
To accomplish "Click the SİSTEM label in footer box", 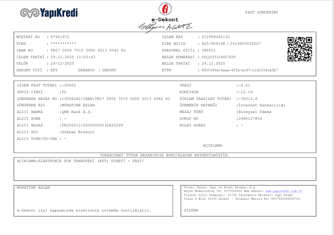I will click(x=191, y=210).
